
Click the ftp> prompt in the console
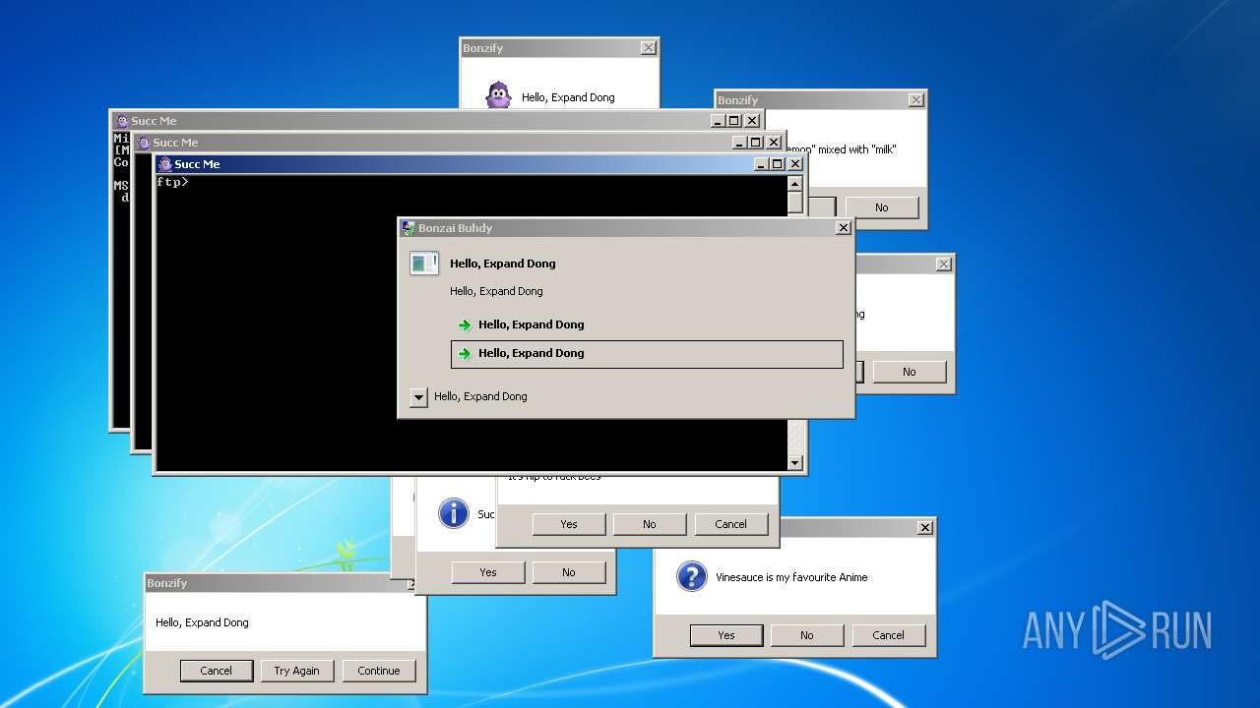172,182
